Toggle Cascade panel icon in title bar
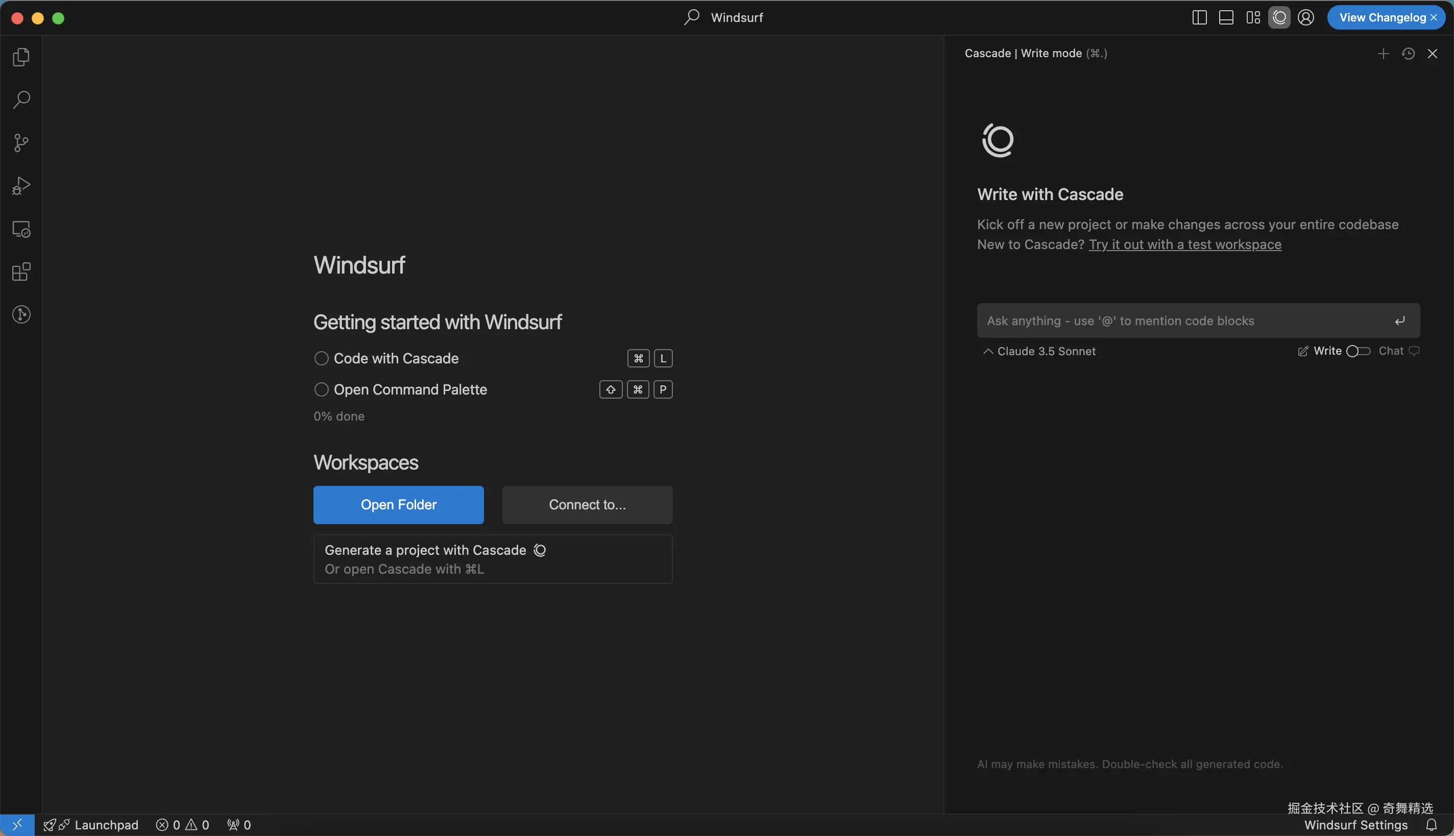Viewport: 1454px width, 836px height. [1279, 18]
